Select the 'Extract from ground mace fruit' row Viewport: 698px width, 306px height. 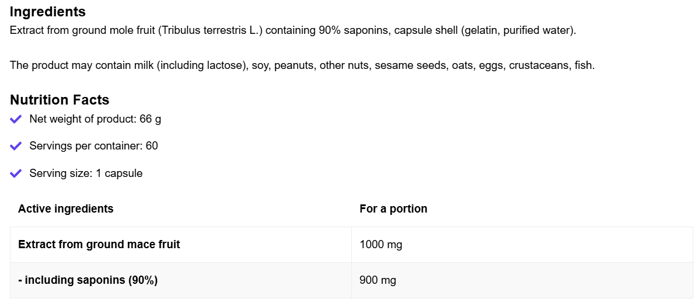[x=99, y=245]
